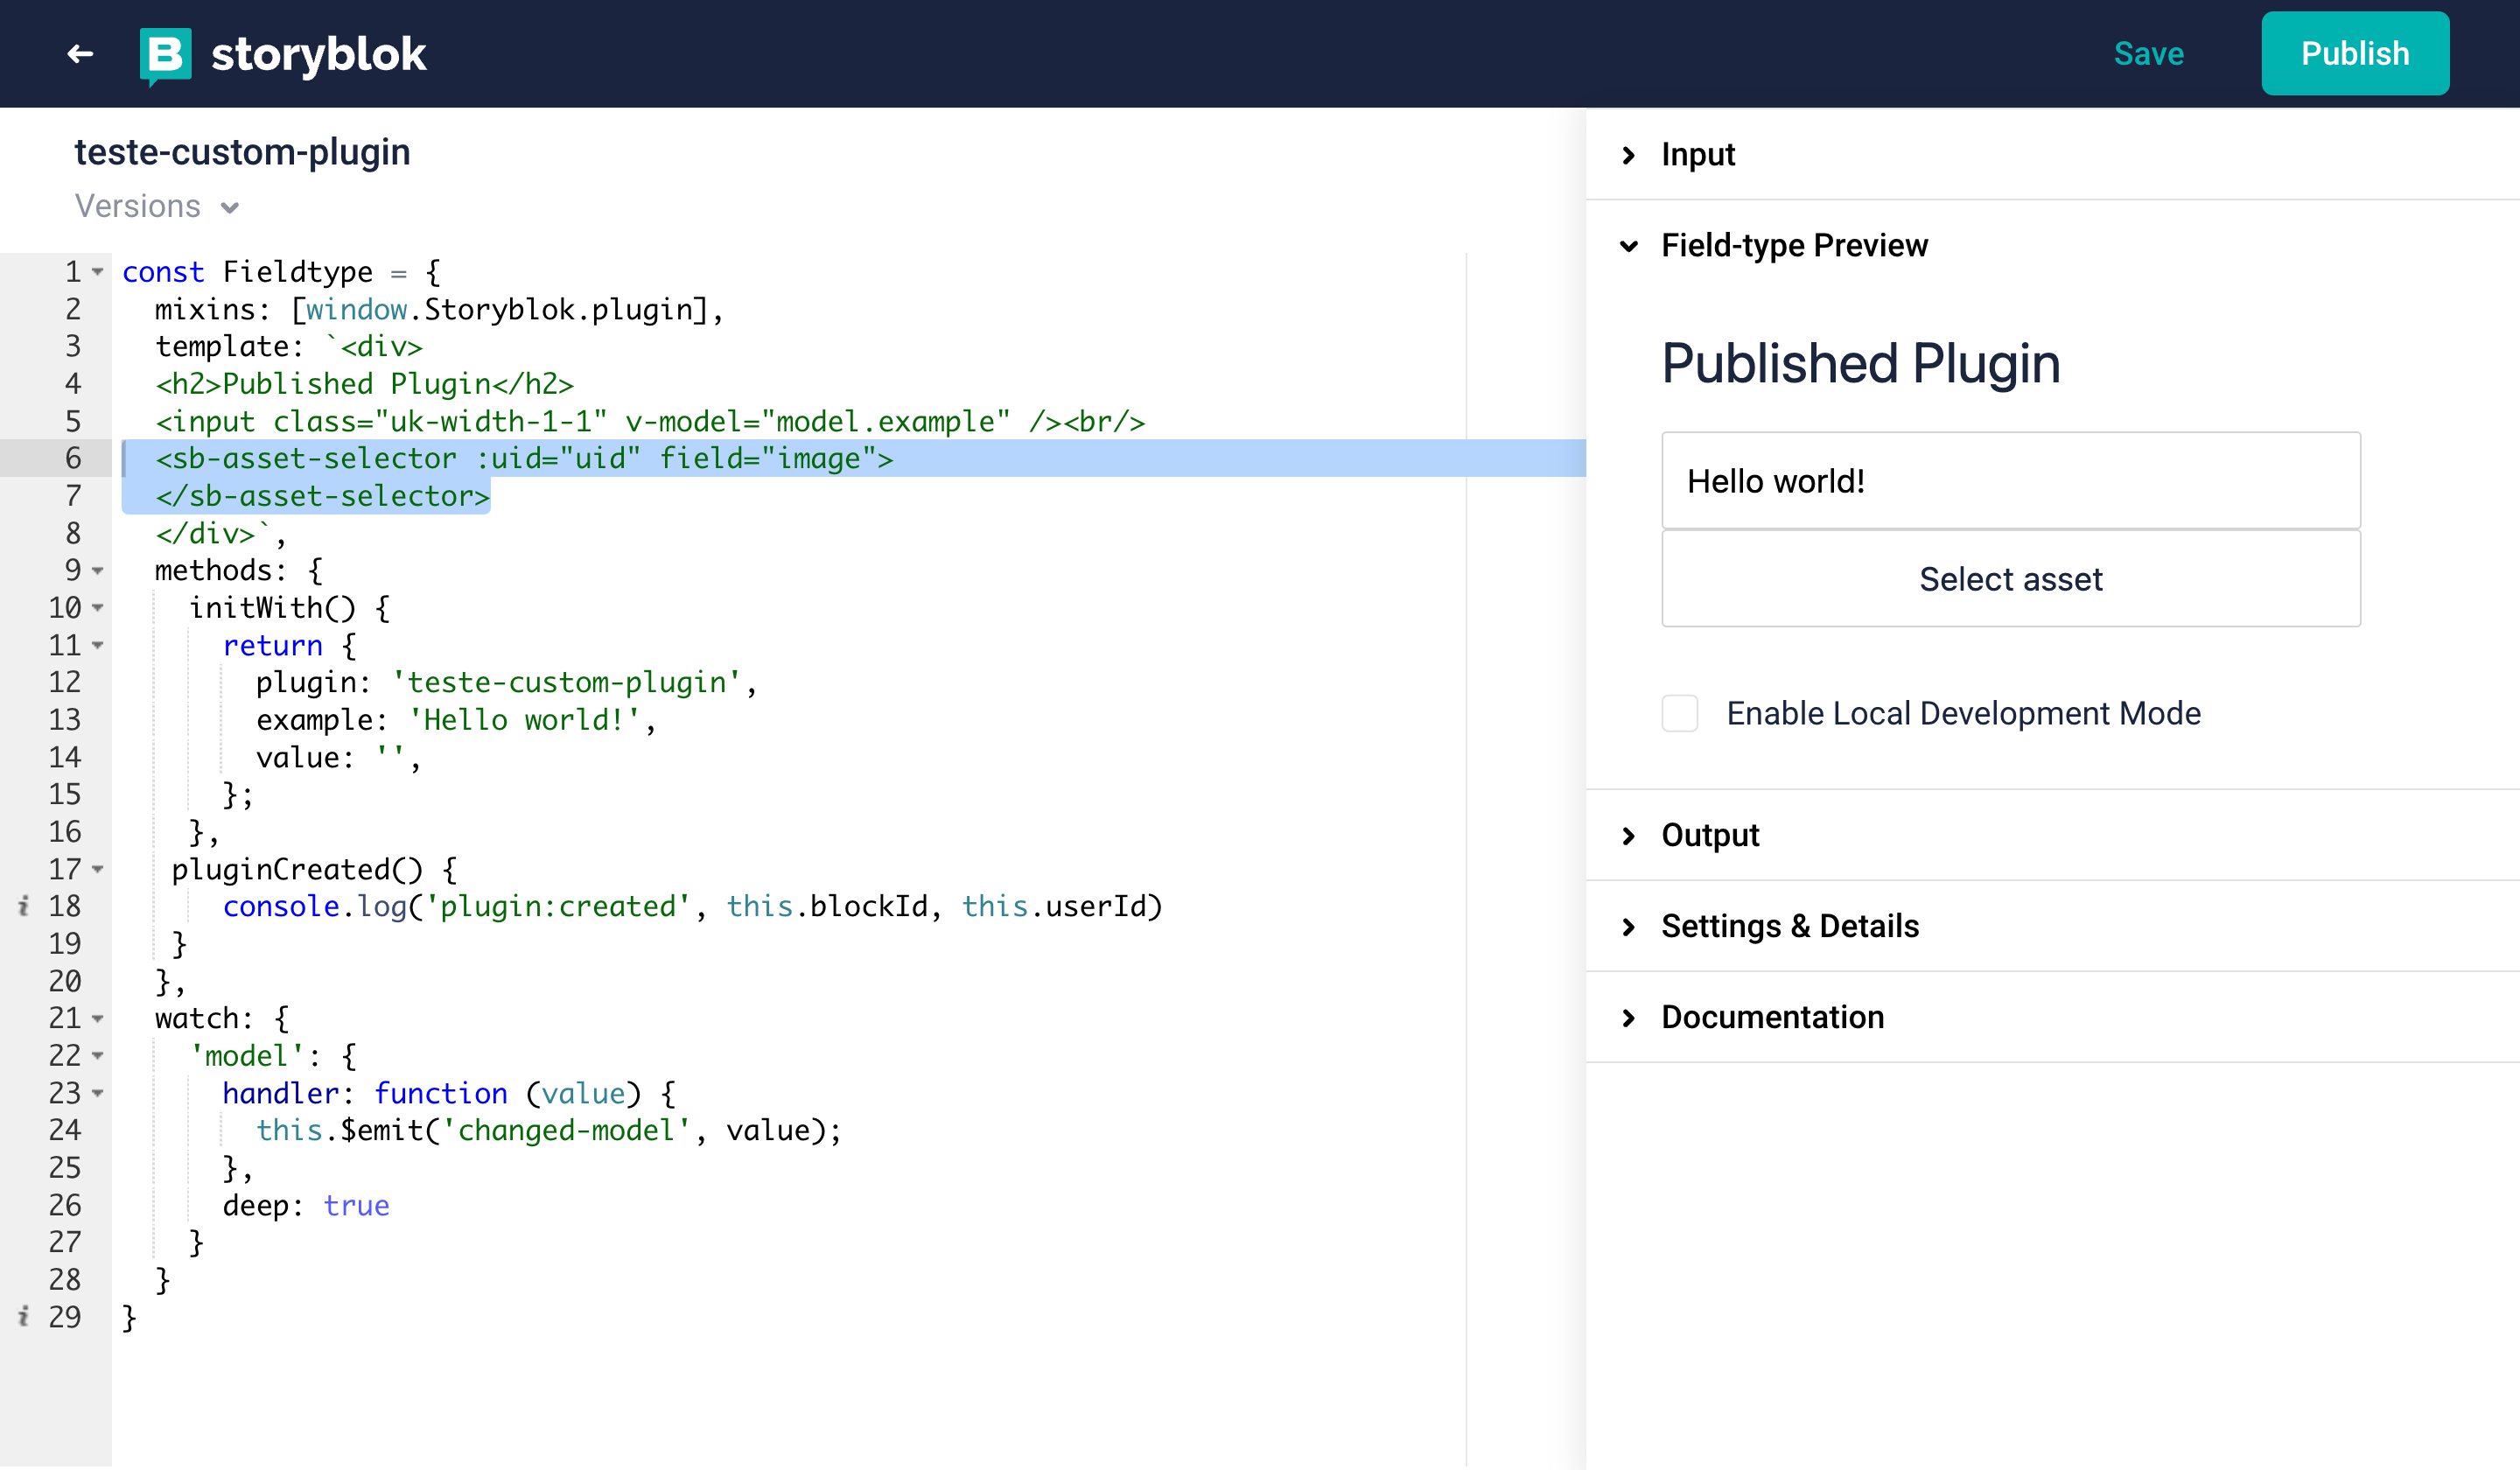Fold pluginCreated at line 17
The image size is (2520, 1470).
[x=98, y=870]
